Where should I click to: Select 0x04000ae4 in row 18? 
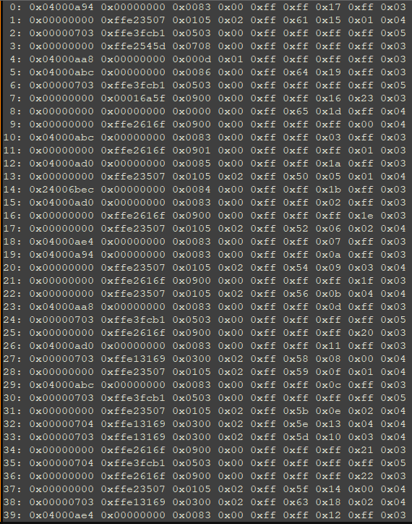coord(61,242)
